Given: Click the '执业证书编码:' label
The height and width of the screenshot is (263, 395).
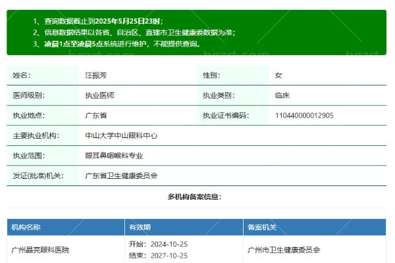Looking at the screenshot, I should [x=226, y=116].
